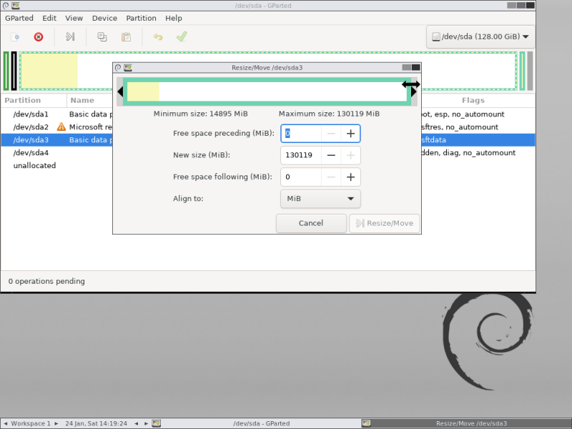Click the Paste partition toolbar icon
The width and height of the screenshot is (572, 429).
click(x=127, y=37)
